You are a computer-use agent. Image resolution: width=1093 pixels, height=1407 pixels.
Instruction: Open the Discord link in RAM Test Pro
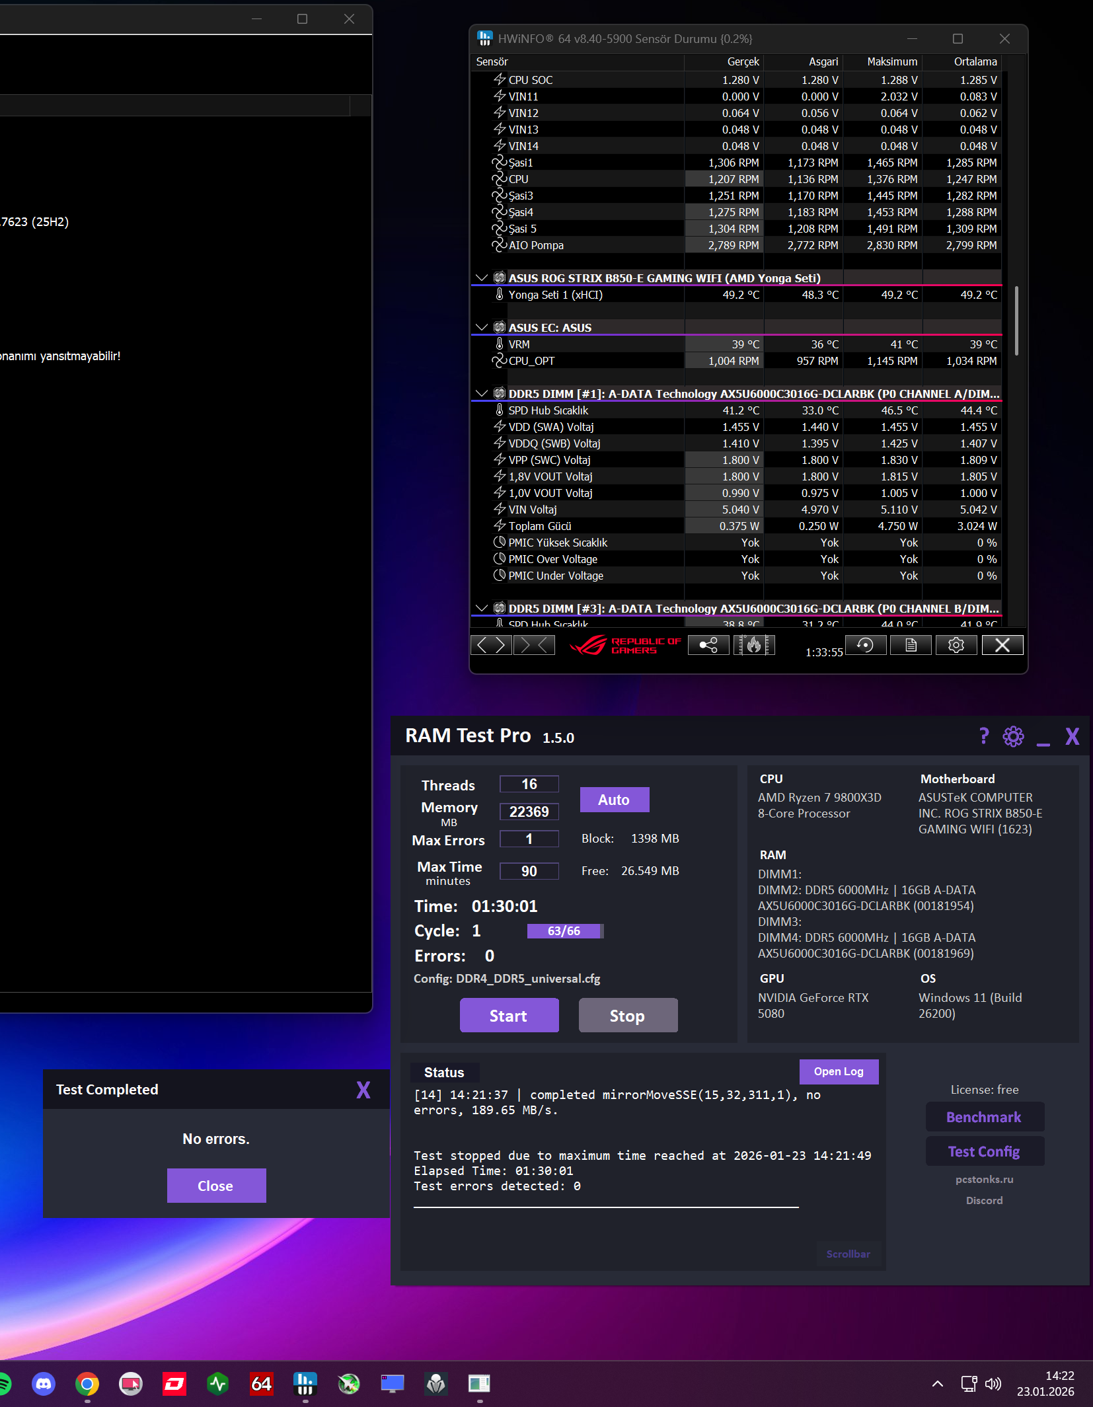point(985,1201)
